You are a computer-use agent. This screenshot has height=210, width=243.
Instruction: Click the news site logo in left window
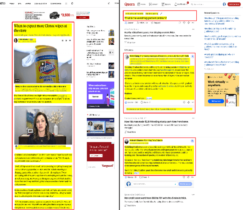pyautogui.click(x=3, y=3)
